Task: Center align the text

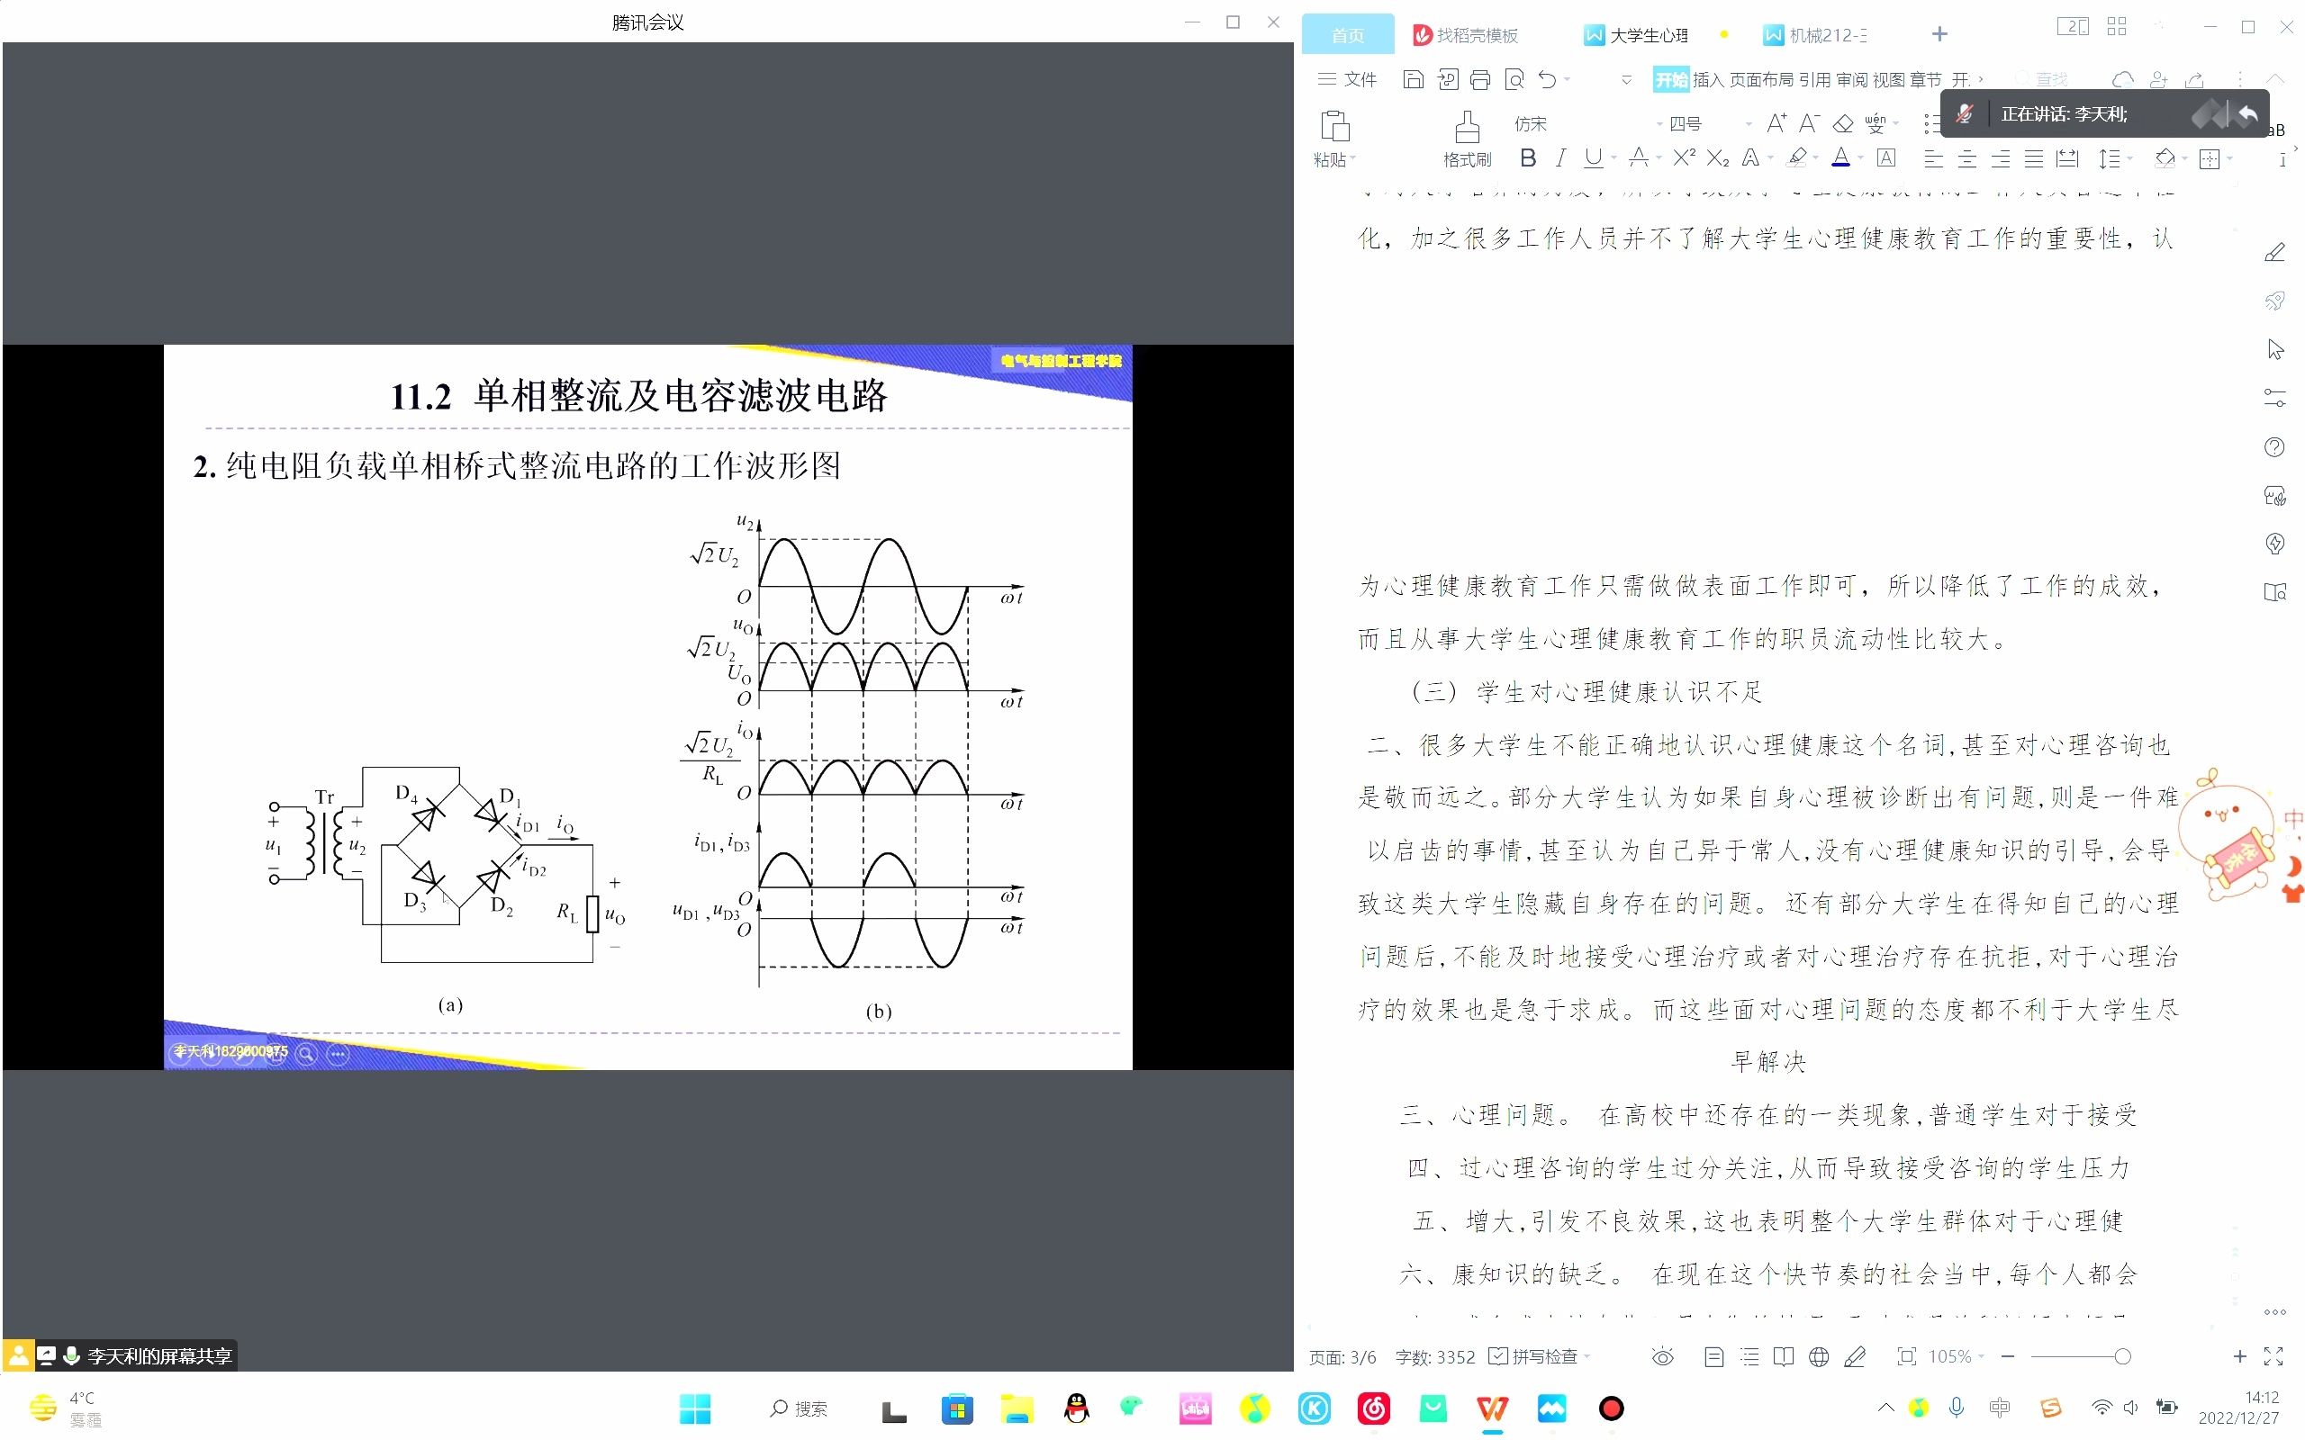Action: [1966, 159]
